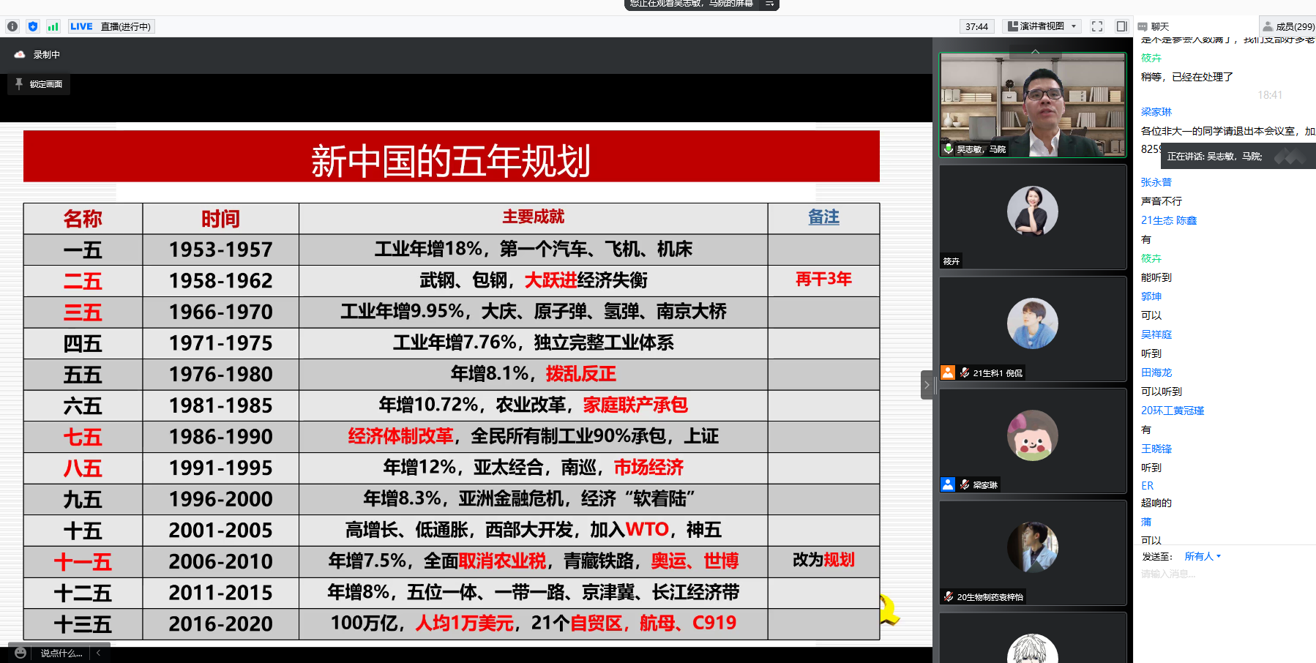Click sender name 20环工黄冠瑾 in chat
The image size is (1316, 663).
(x=1173, y=411)
